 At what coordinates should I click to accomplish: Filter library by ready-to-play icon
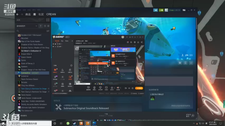[48, 26]
